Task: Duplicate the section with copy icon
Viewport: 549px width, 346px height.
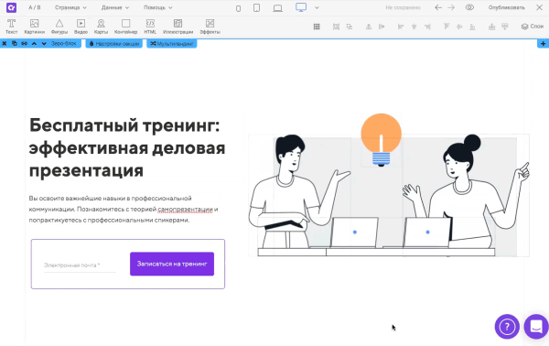Action: point(15,43)
